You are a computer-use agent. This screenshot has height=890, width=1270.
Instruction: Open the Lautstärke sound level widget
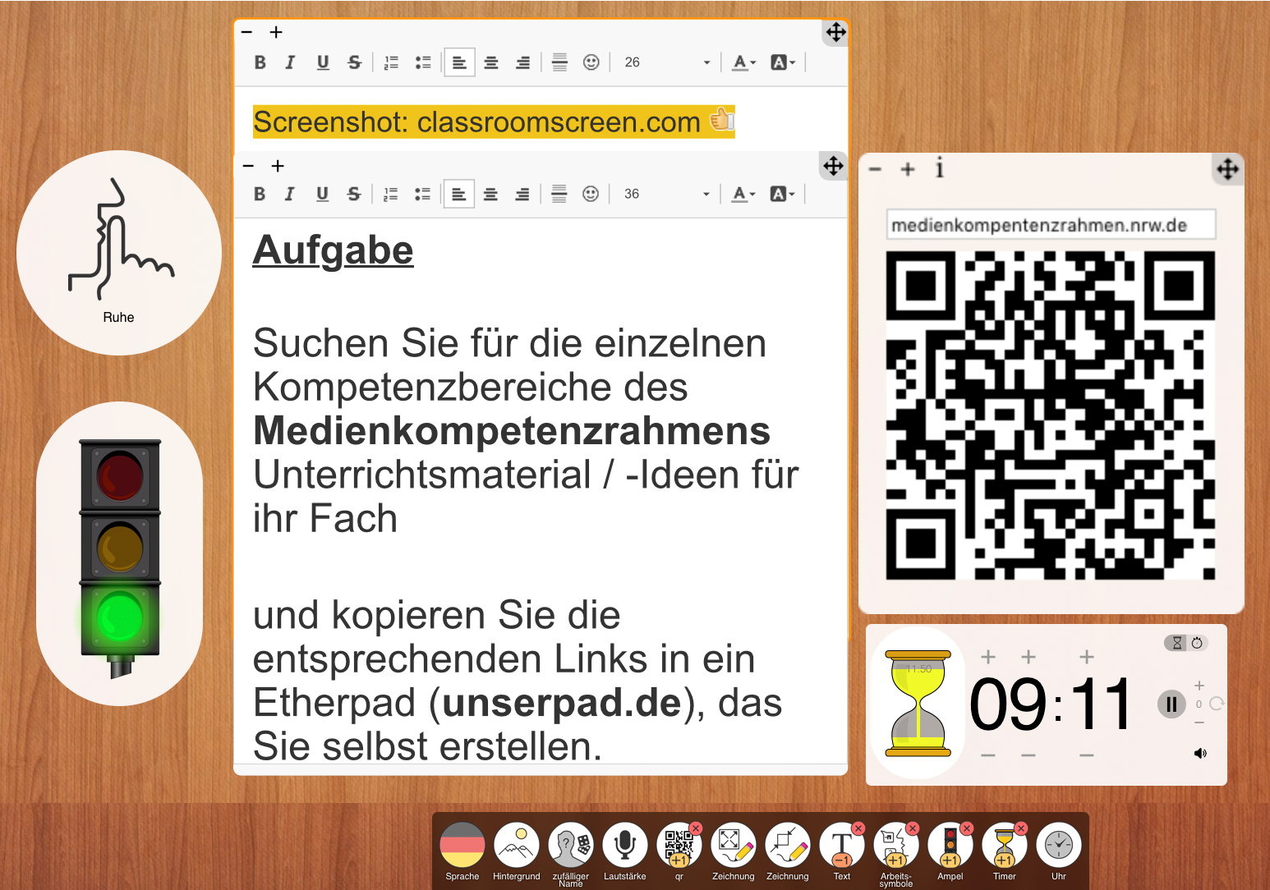pos(625,845)
